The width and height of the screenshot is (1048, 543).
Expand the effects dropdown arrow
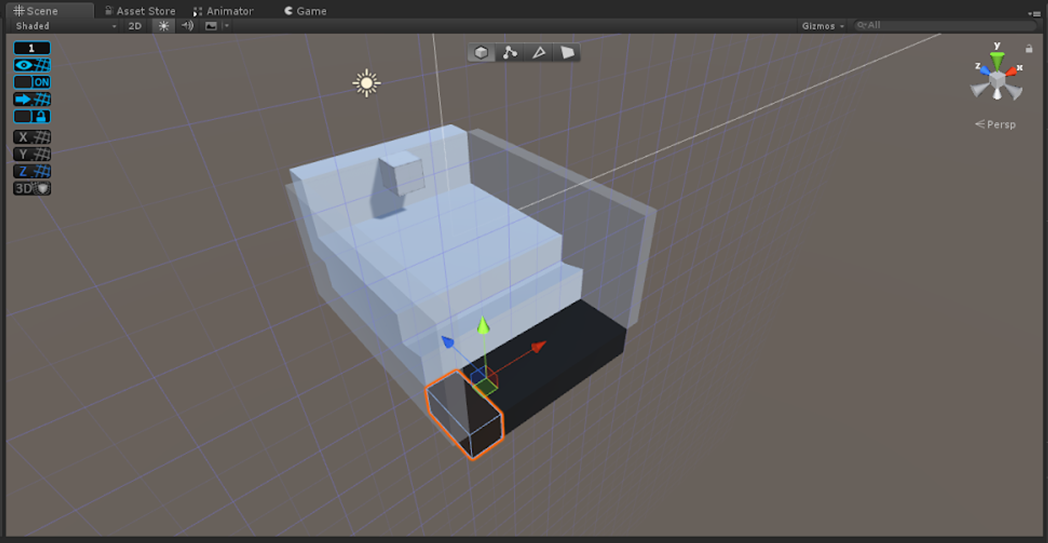click(226, 26)
